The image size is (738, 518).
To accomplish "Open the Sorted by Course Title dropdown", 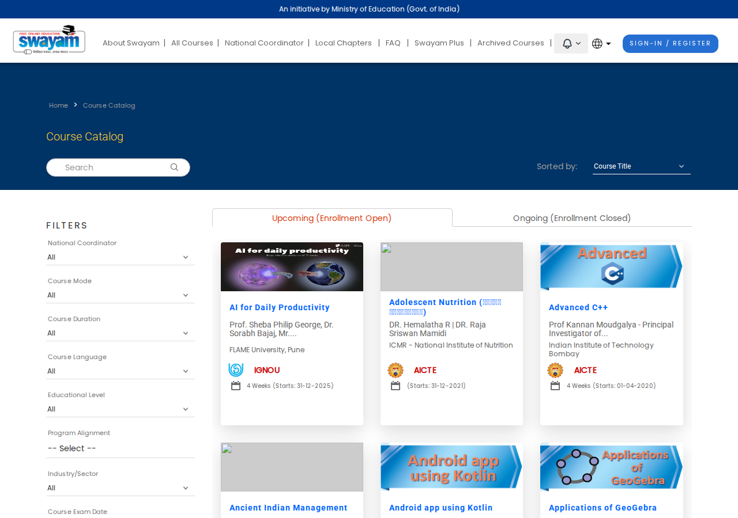I will pos(641,166).
